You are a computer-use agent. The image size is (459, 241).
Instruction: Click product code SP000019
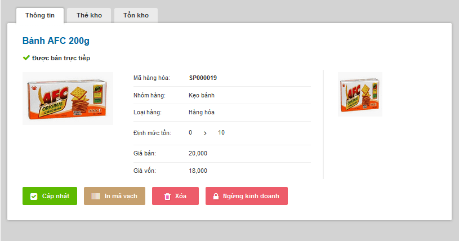point(203,78)
